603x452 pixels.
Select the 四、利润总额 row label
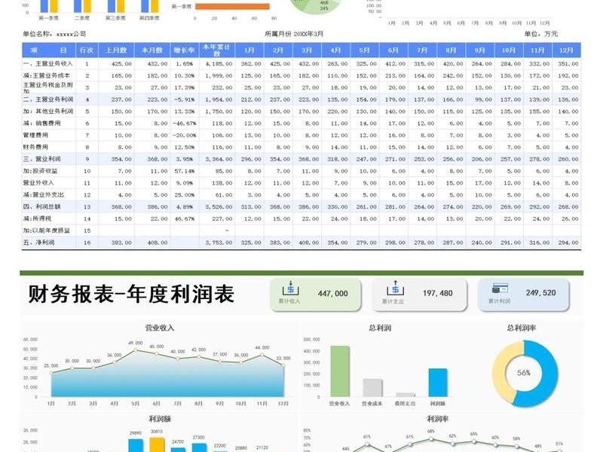point(41,206)
